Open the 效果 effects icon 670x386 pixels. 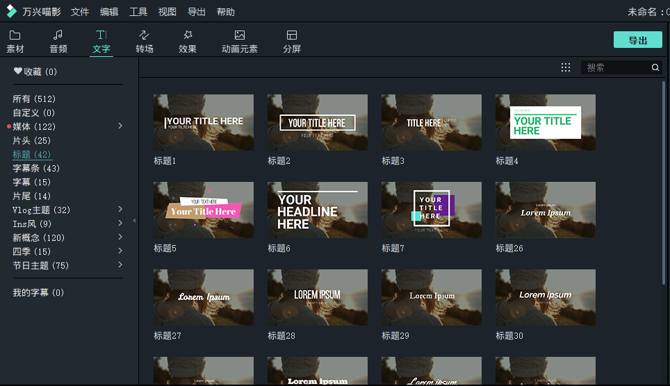pyautogui.click(x=188, y=35)
